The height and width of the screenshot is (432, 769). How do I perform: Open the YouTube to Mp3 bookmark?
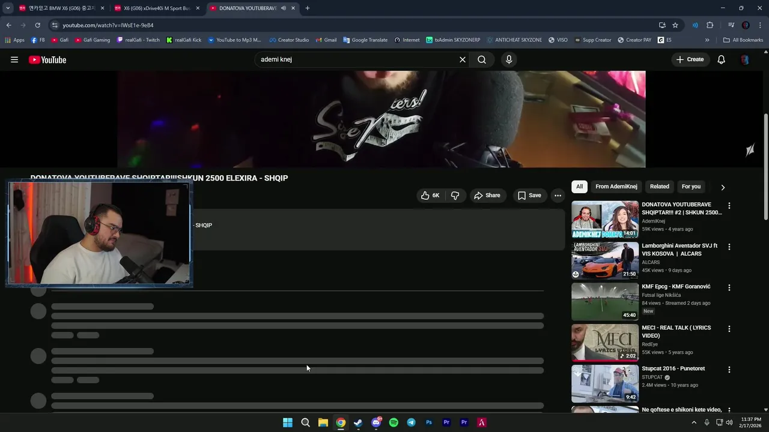(234, 40)
